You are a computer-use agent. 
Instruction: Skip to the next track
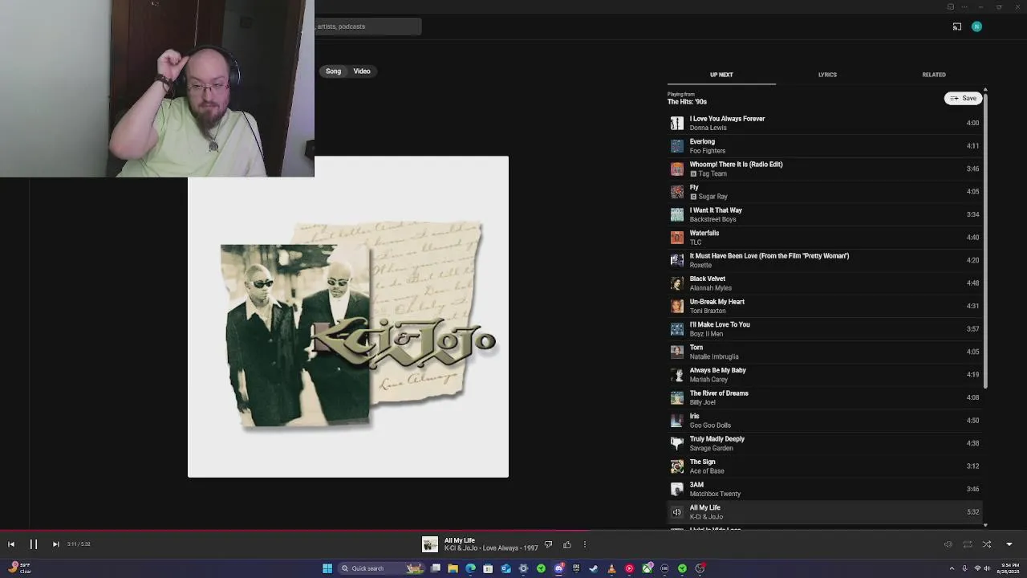point(55,544)
